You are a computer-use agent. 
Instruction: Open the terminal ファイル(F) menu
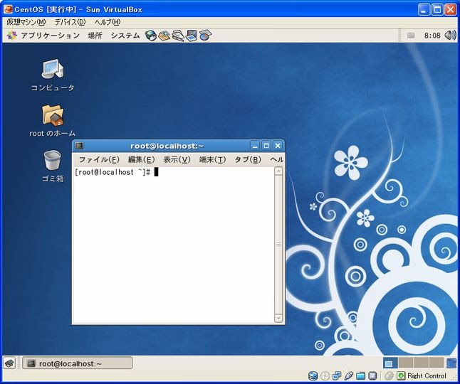coord(98,159)
